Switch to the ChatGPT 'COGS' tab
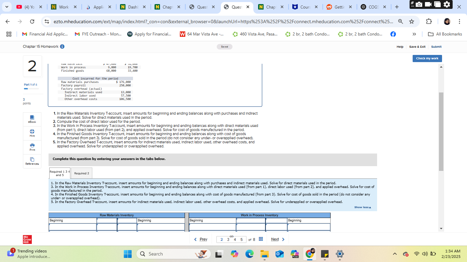 pos(374,7)
